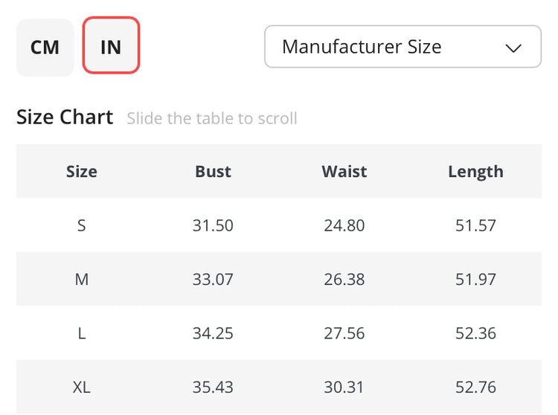The height and width of the screenshot is (415, 558).
Task: Click the 31.50 bust value
Action: [x=213, y=225]
